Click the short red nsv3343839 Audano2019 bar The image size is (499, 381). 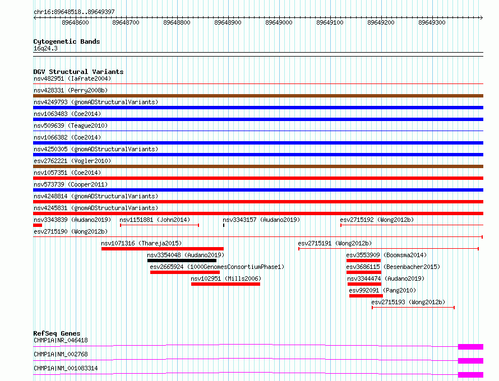(x=38, y=225)
